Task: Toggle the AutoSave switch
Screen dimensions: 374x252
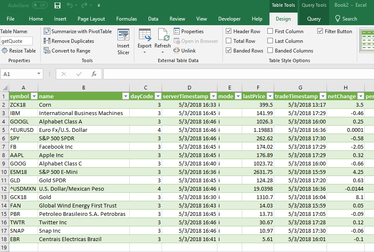Action: 40,5
